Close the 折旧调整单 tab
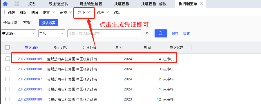The image size is (261, 104). 202,4
